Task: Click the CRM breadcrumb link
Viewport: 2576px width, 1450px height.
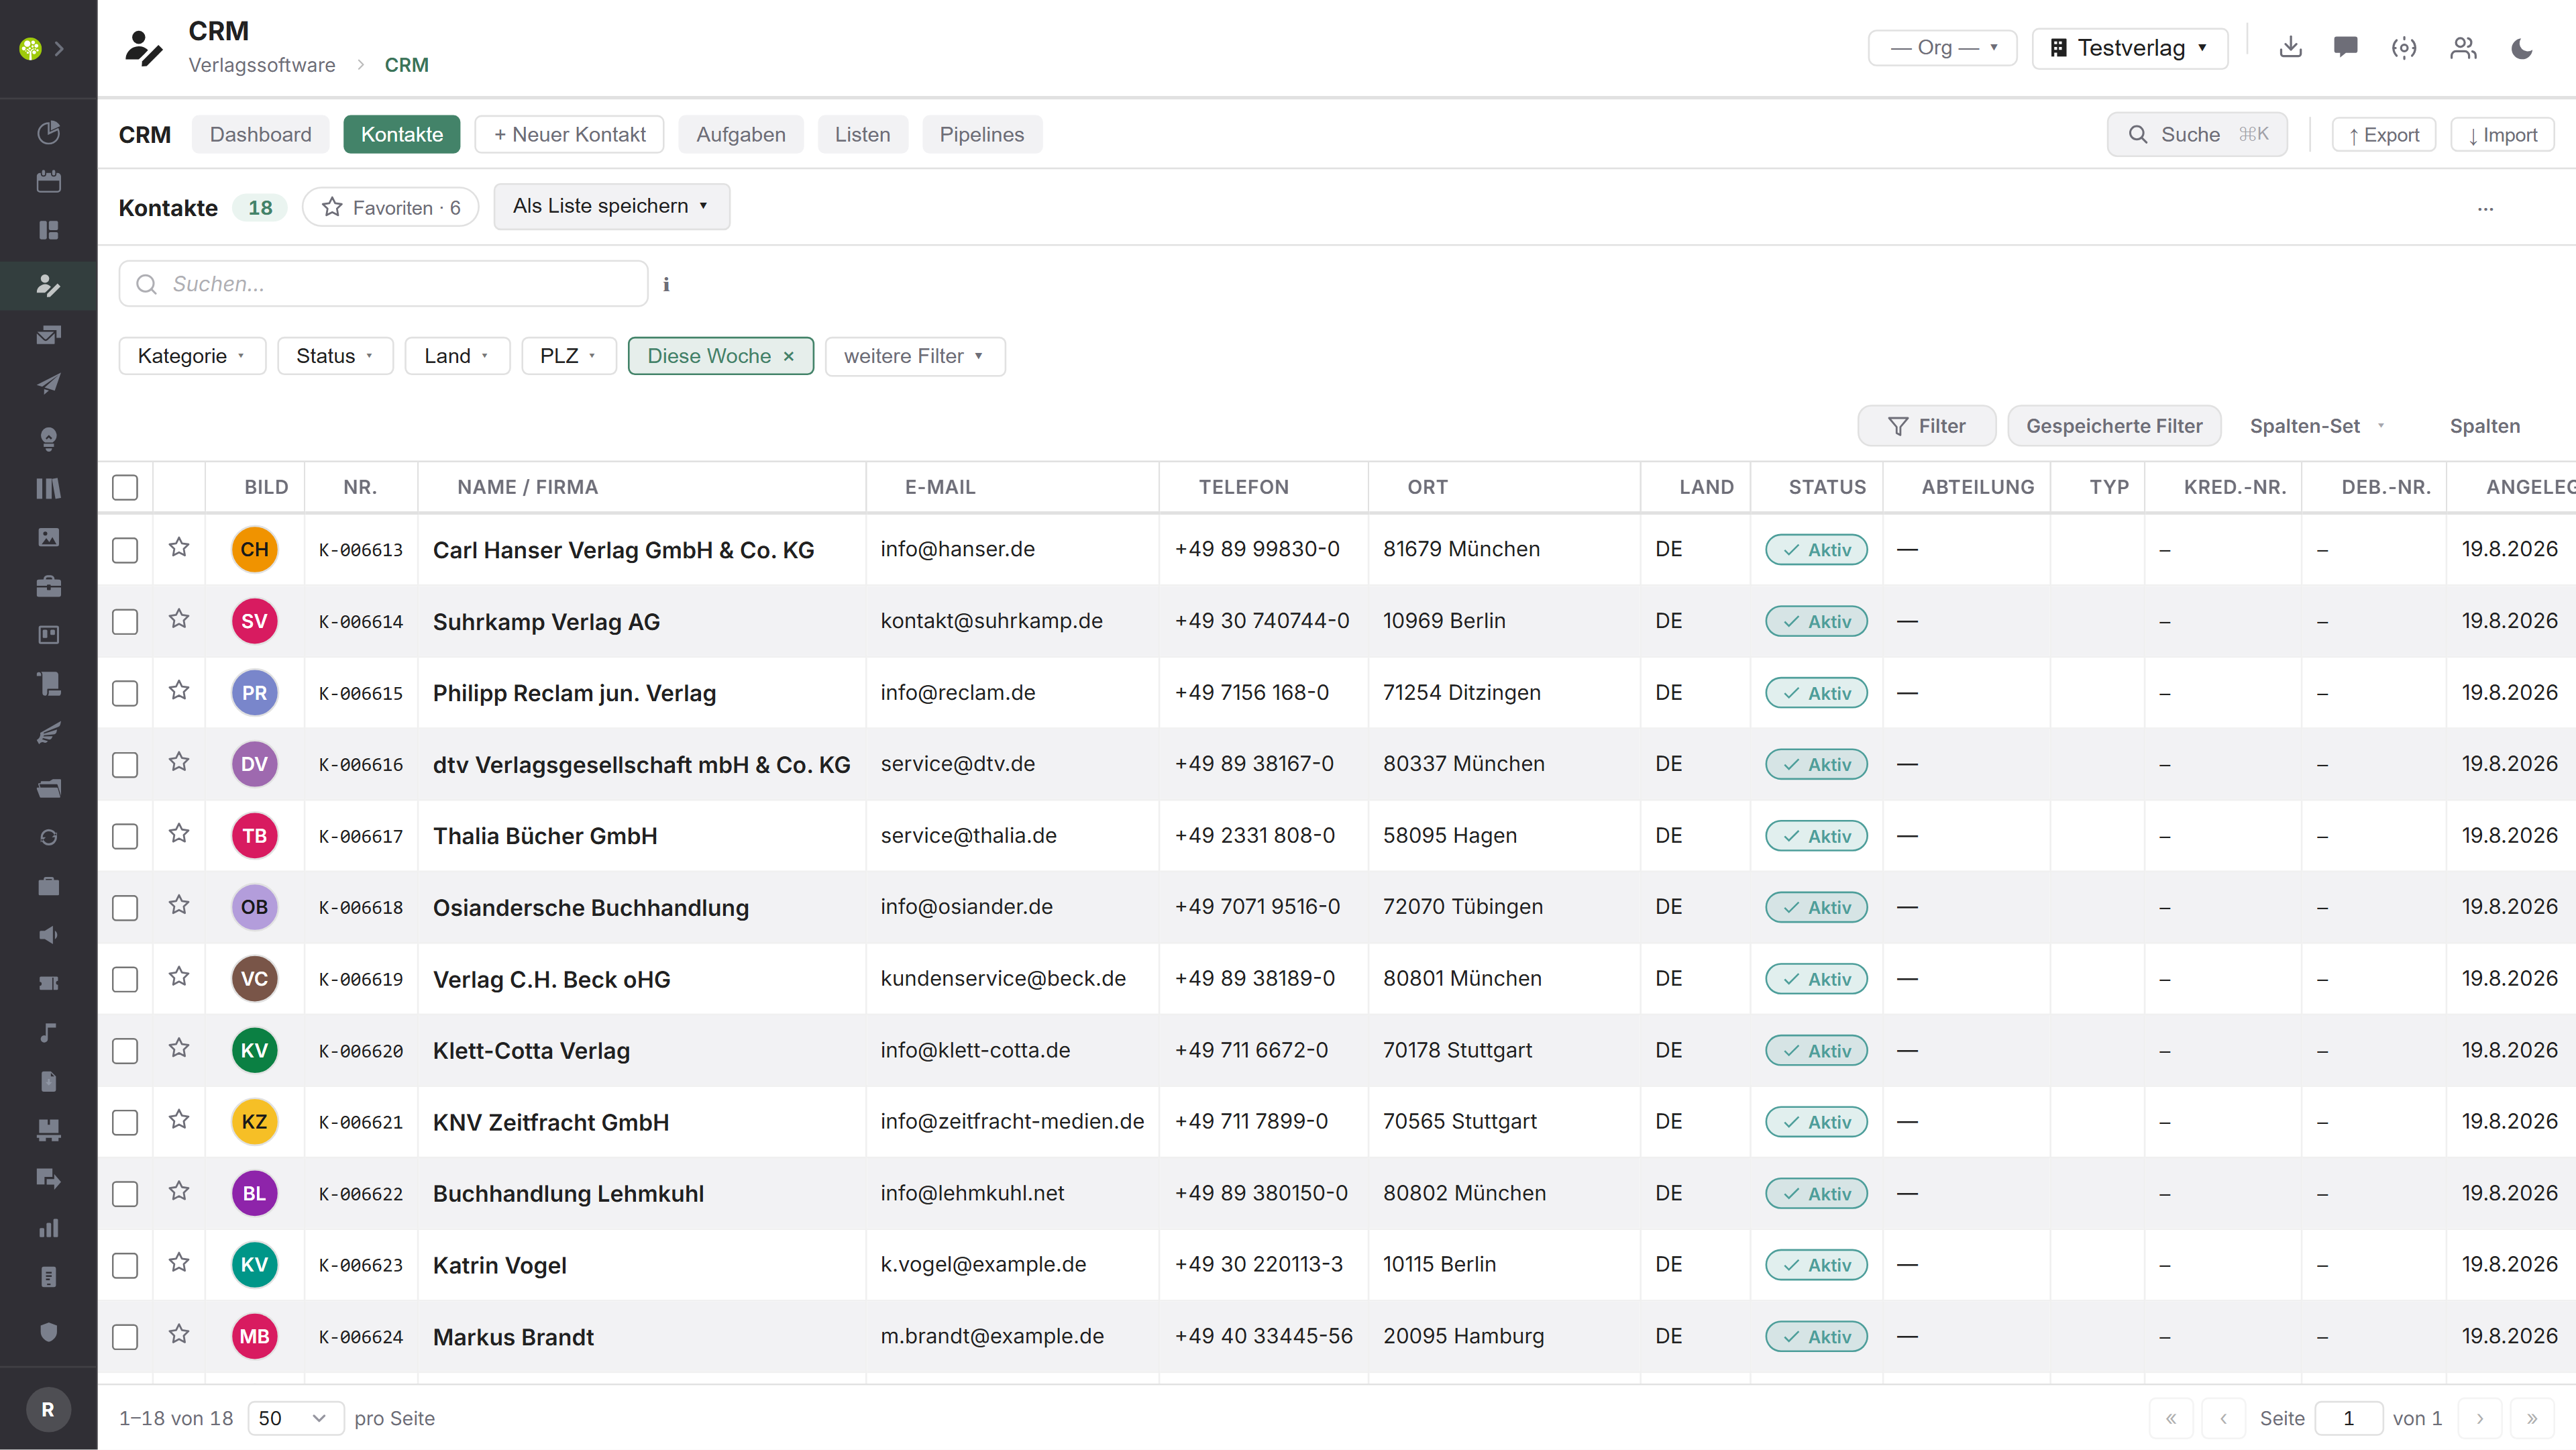Action: pos(406,65)
